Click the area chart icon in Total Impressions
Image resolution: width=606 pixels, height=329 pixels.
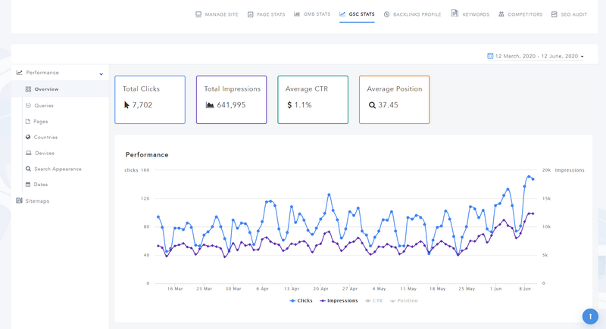[x=210, y=105]
